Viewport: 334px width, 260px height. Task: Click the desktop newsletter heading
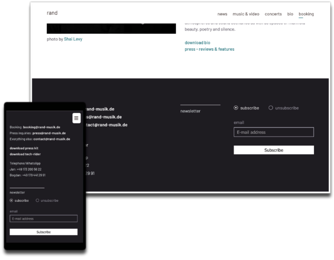(x=190, y=111)
